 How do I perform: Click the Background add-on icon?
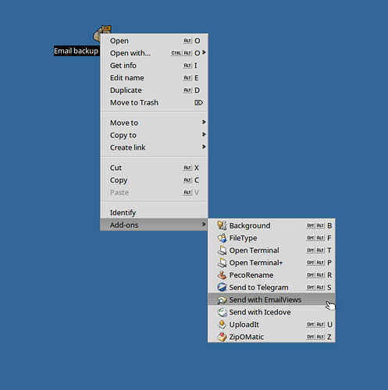tap(222, 225)
